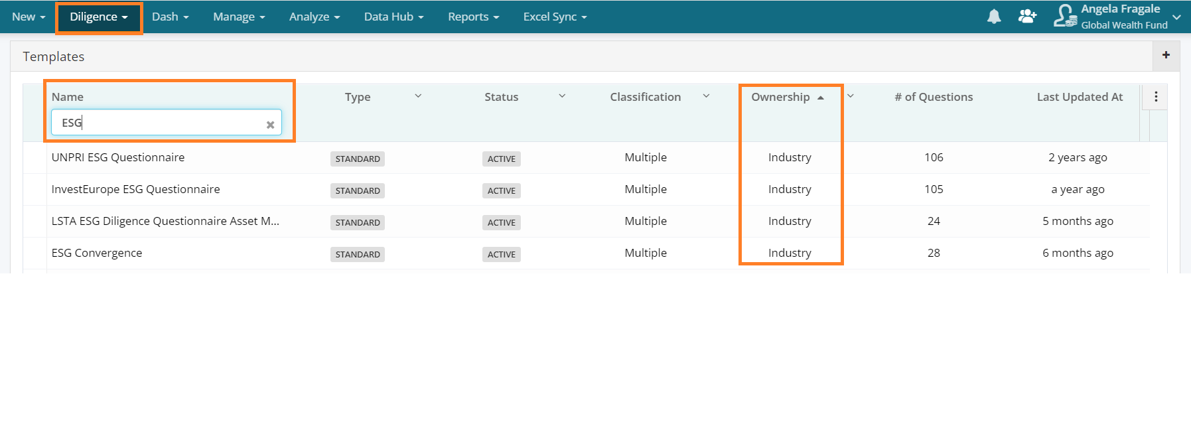Click the Angela Fragale user name

point(1121,9)
